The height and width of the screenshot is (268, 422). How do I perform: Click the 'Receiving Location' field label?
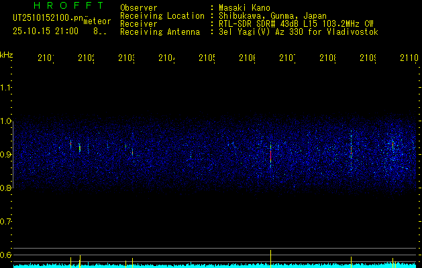[x=162, y=15]
